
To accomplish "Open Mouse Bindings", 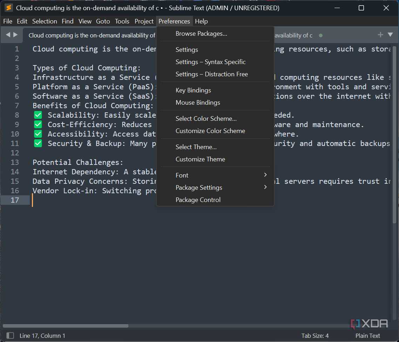I will click(215, 103).
